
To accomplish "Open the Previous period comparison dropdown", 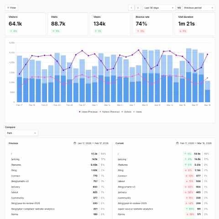I will 198,8.
